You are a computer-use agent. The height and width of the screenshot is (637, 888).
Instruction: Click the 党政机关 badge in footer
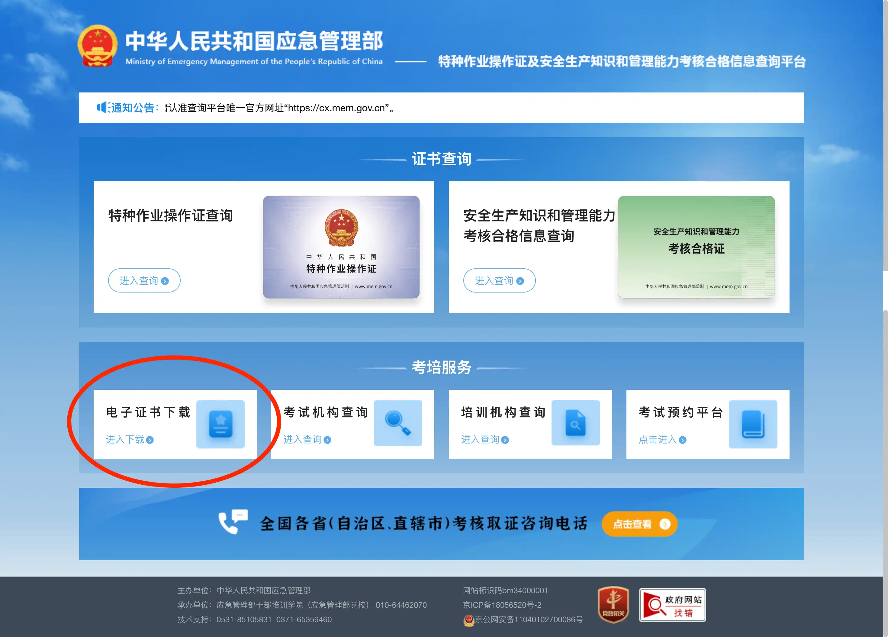[613, 604]
